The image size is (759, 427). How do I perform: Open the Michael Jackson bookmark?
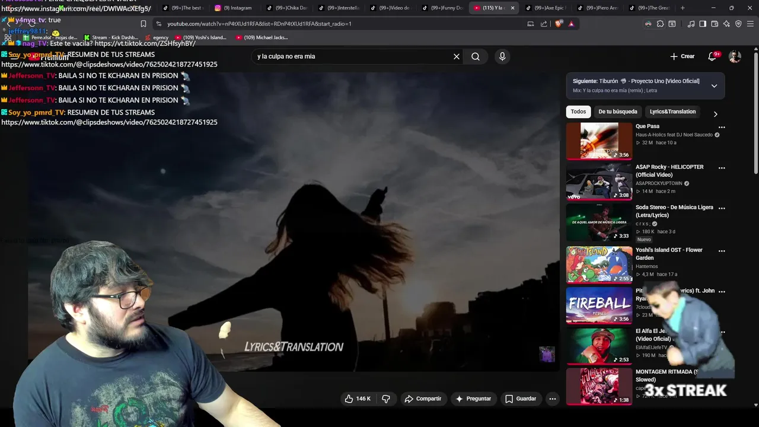click(x=262, y=37)
